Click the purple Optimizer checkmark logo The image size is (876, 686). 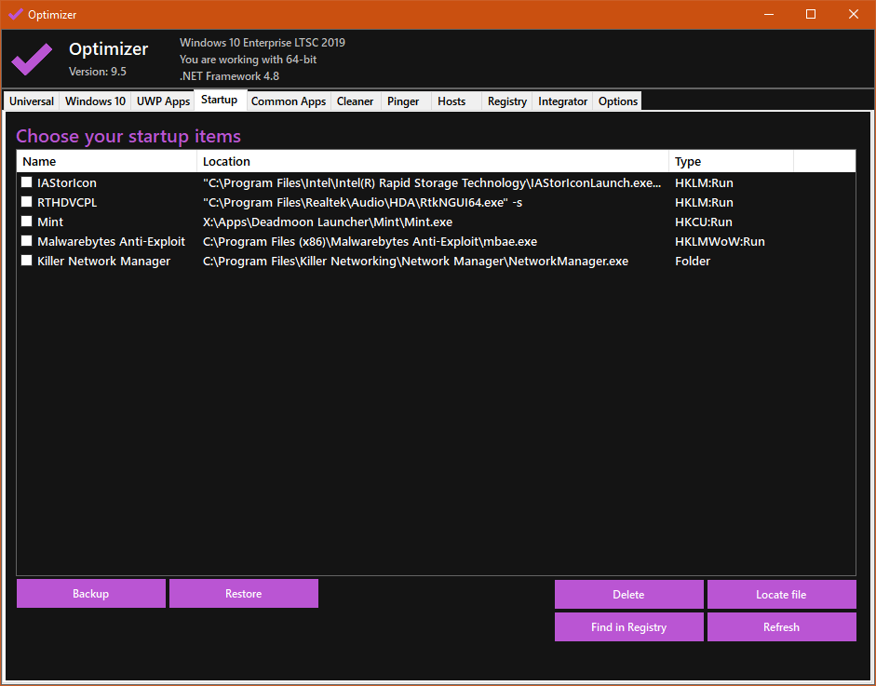[x=32, y=60]
